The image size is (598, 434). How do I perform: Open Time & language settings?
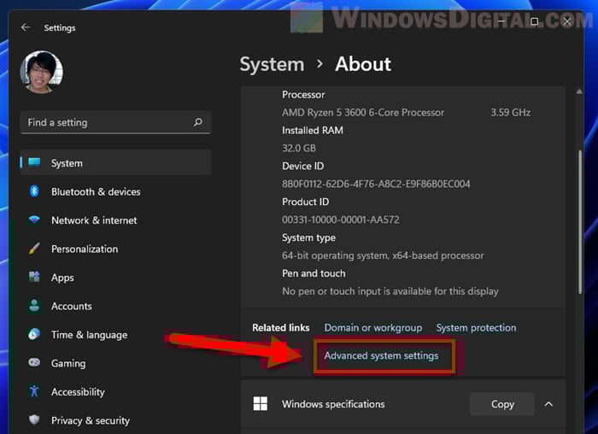tap(89, 334)
